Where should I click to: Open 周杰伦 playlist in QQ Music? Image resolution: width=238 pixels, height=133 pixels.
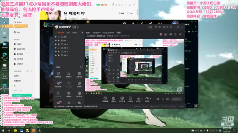click(16, 76)
